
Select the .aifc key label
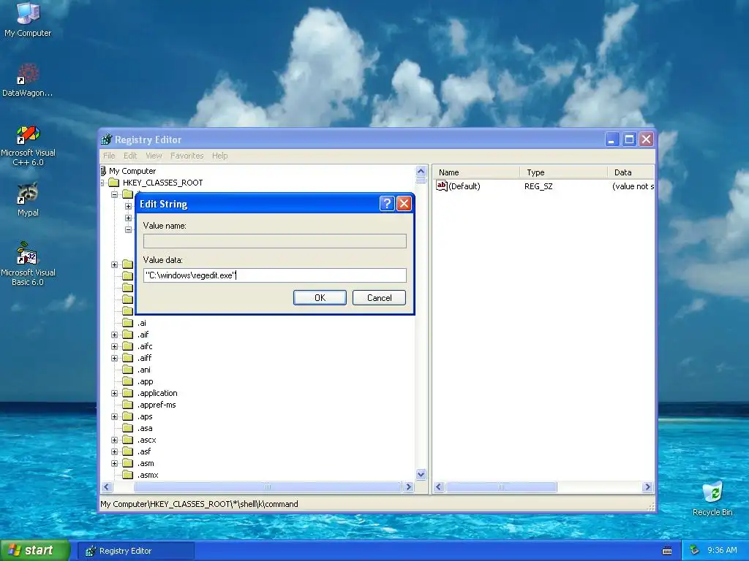(x=146, y=346)
